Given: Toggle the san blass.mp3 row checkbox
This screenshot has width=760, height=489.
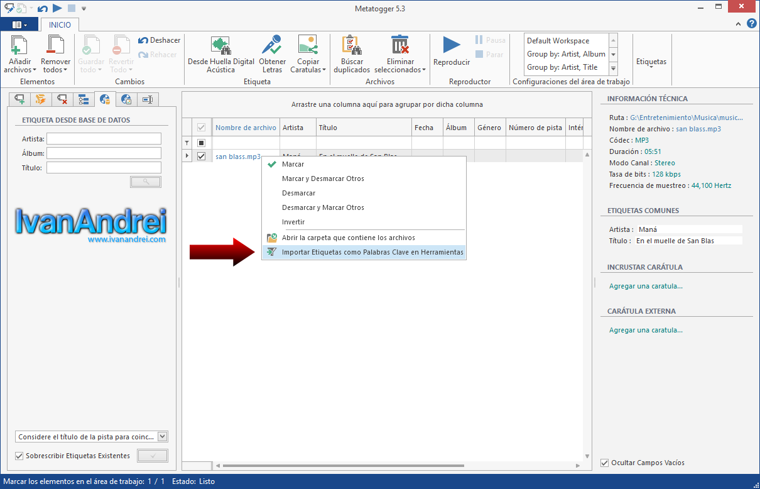Looking at the screenshot, I should click(x=202, y=156).
